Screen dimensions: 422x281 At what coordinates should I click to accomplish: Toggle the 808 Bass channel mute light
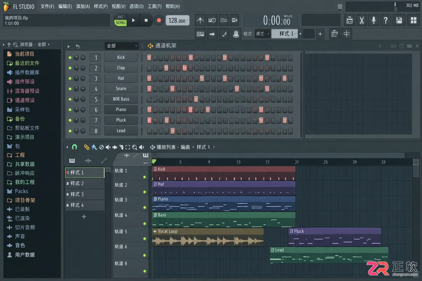(x=70, y=100)
